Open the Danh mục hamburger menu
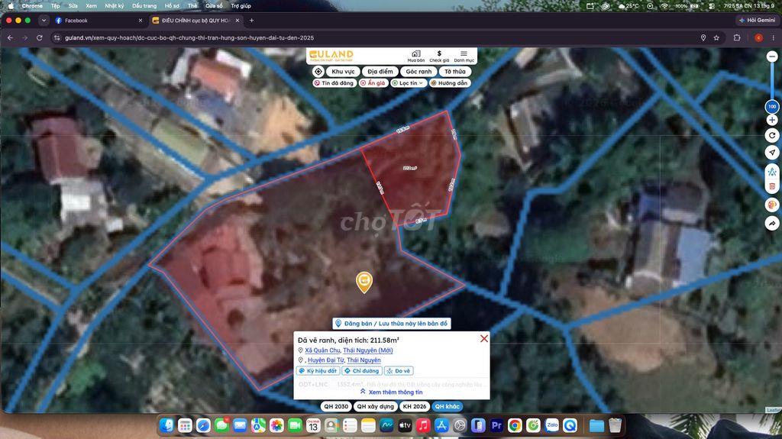This screenshot has height=439, width=782. pyautogui.click(x=464, y=56)
